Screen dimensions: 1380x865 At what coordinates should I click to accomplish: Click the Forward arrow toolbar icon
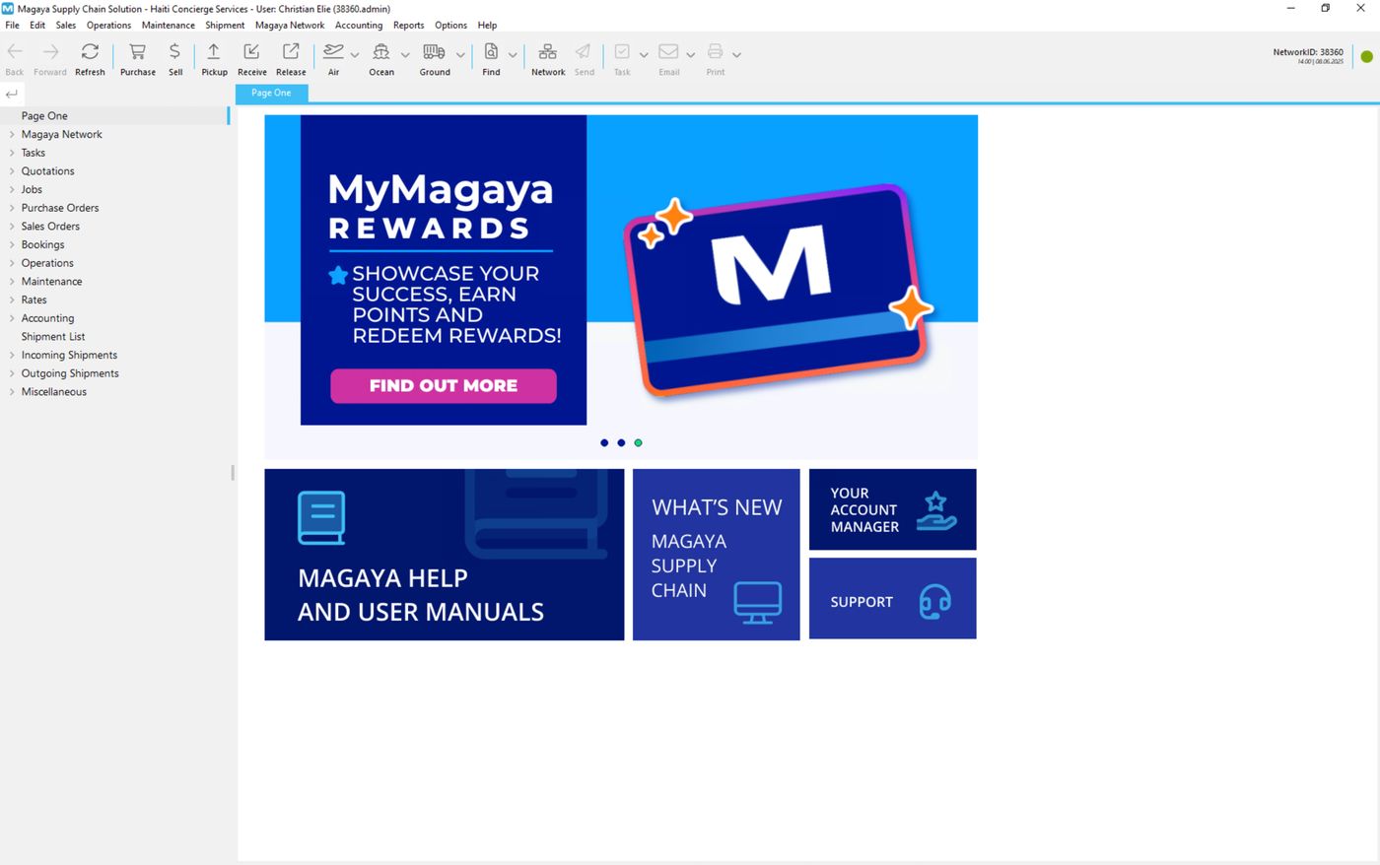pyautogui.click(x=50, y=51)
